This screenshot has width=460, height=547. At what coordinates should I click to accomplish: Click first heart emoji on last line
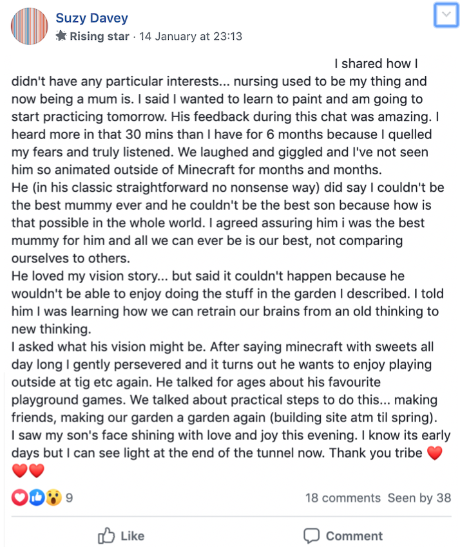point(20,471)
